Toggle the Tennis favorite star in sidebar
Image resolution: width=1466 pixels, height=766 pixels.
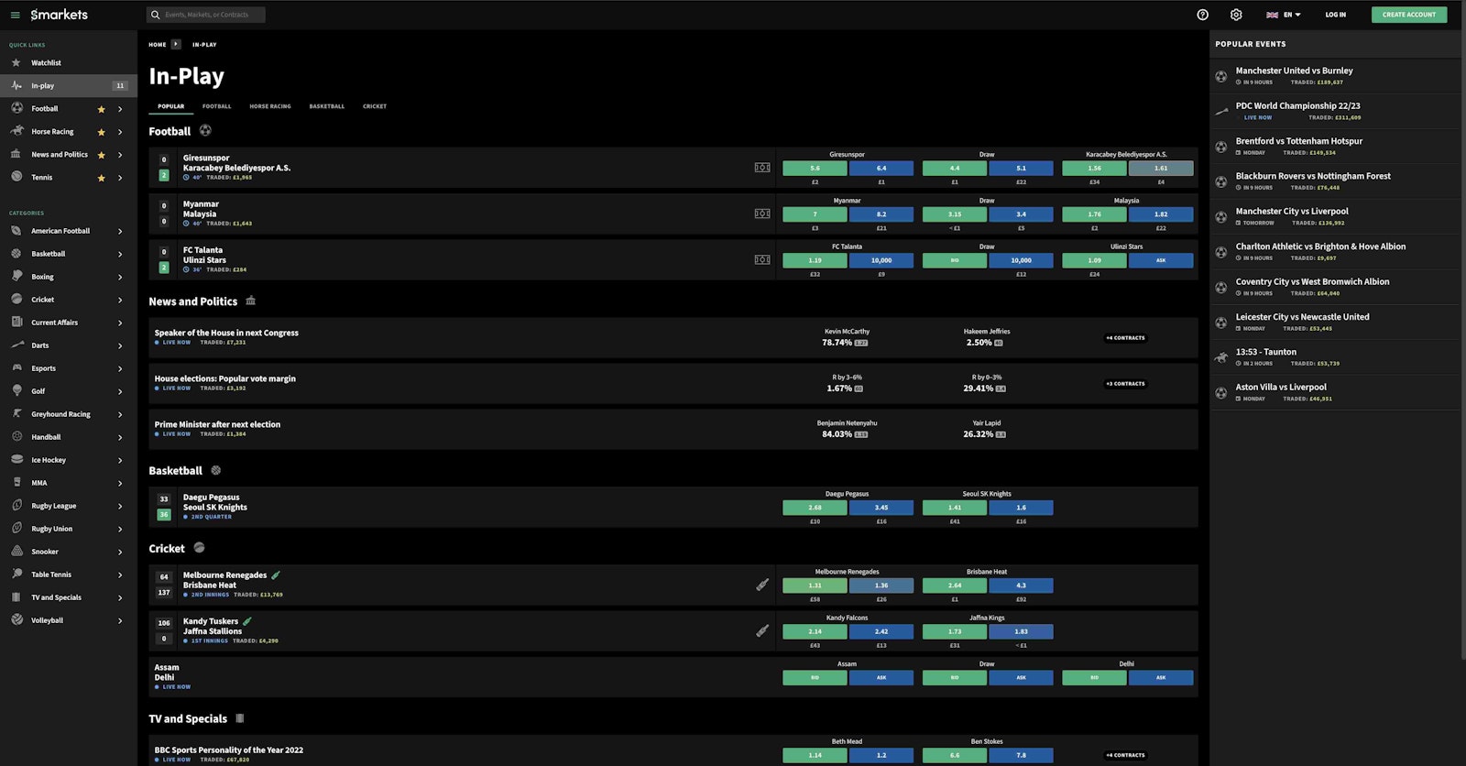(101, 178)
